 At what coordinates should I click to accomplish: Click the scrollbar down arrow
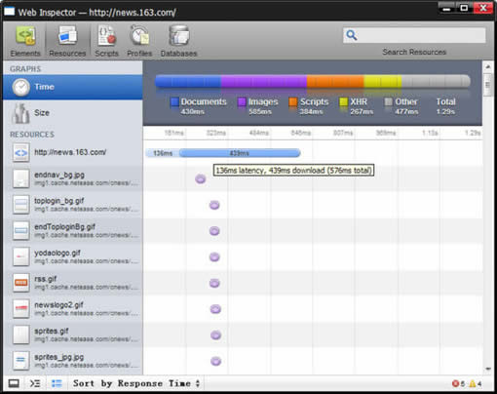coord(488,369)
